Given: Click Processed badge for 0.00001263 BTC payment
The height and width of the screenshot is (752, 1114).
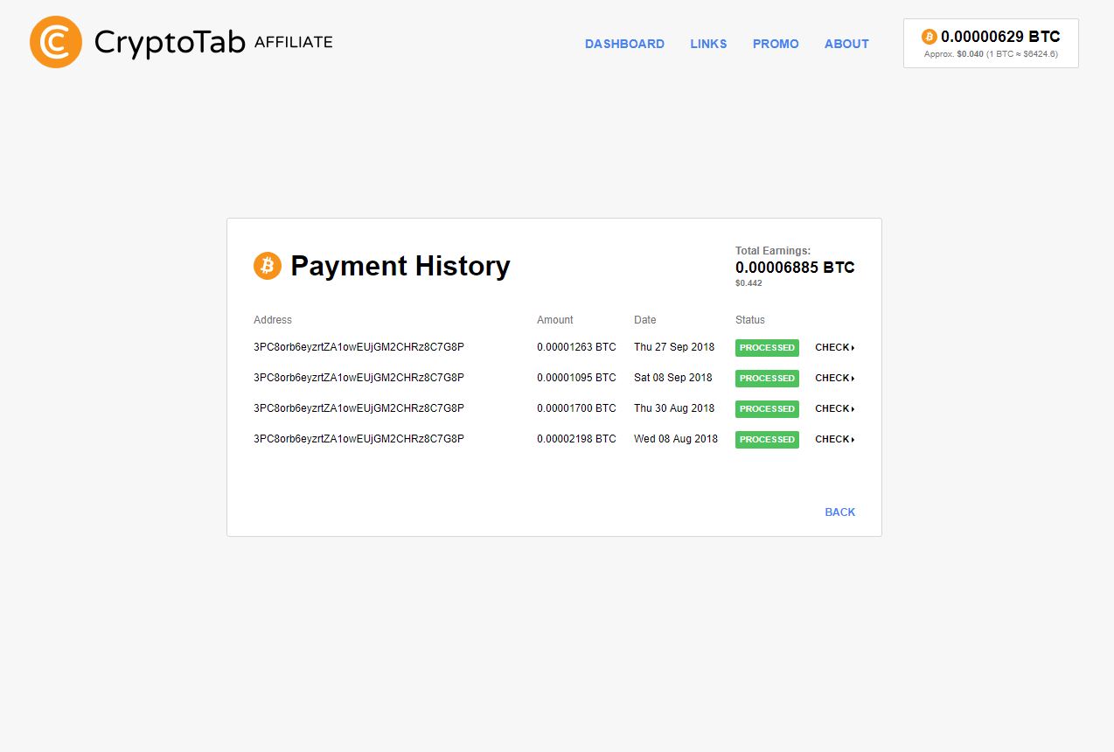Looking at the screenshot, I should tap(767, 348).
